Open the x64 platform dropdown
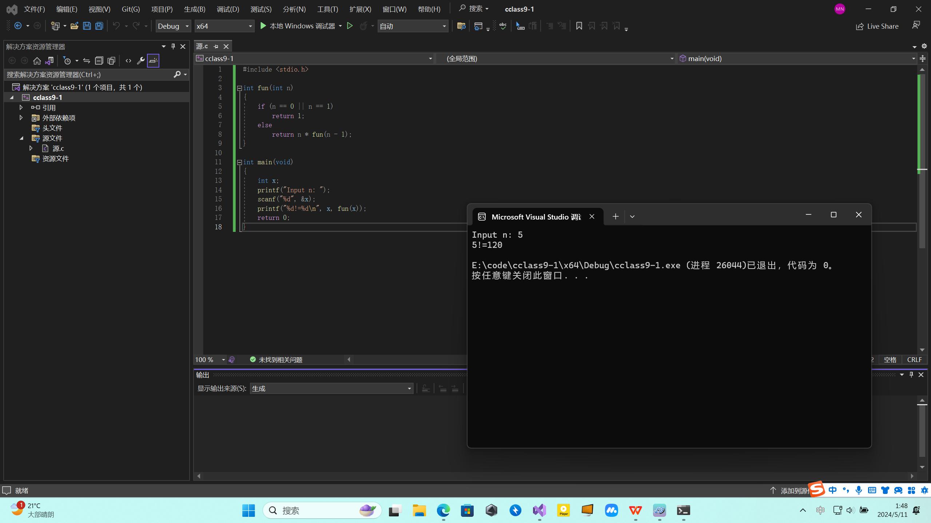Screen dimensions: 931x523 click(x=224, y=26)
